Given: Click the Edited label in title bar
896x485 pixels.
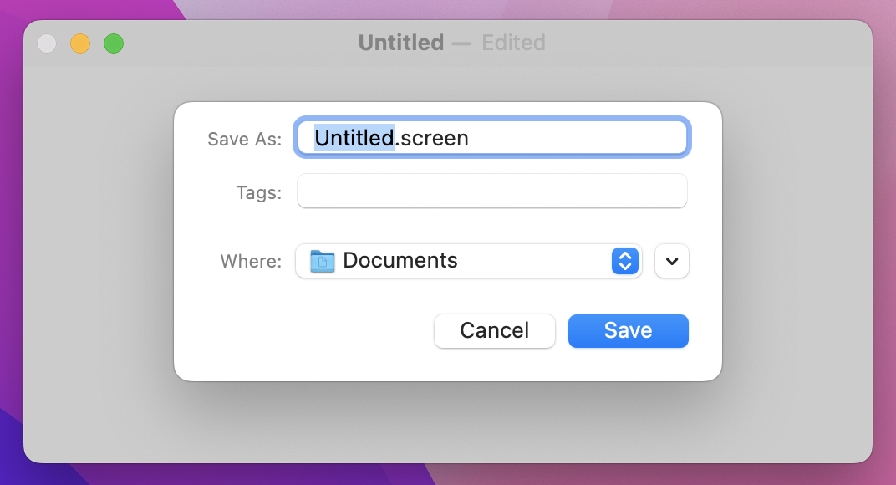Looking at the screenshot, I should tap(513, 43).
